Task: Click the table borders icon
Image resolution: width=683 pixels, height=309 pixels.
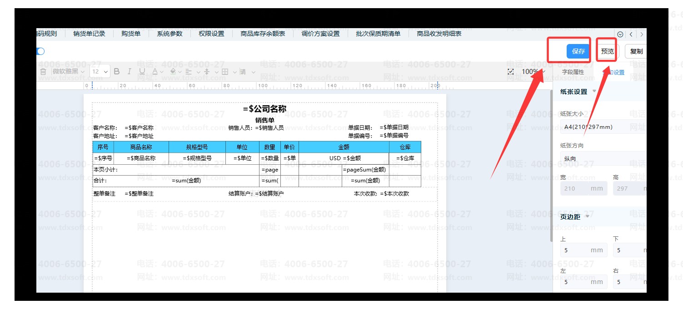Action: pyautogui.click(x=226, y=72)
